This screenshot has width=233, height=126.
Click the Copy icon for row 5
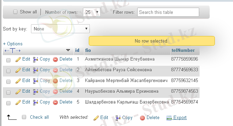tap(36, 102)
